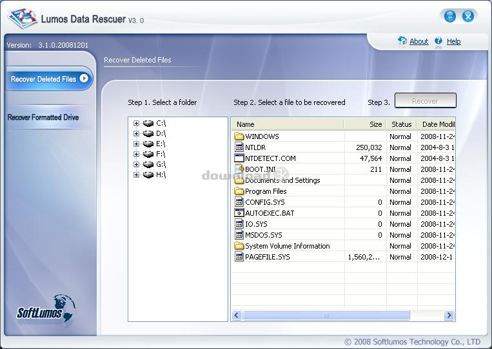The height and width of the screenshot is (349, 492).
Task: Click the C:\ drive icon
Action: (148, 124)
